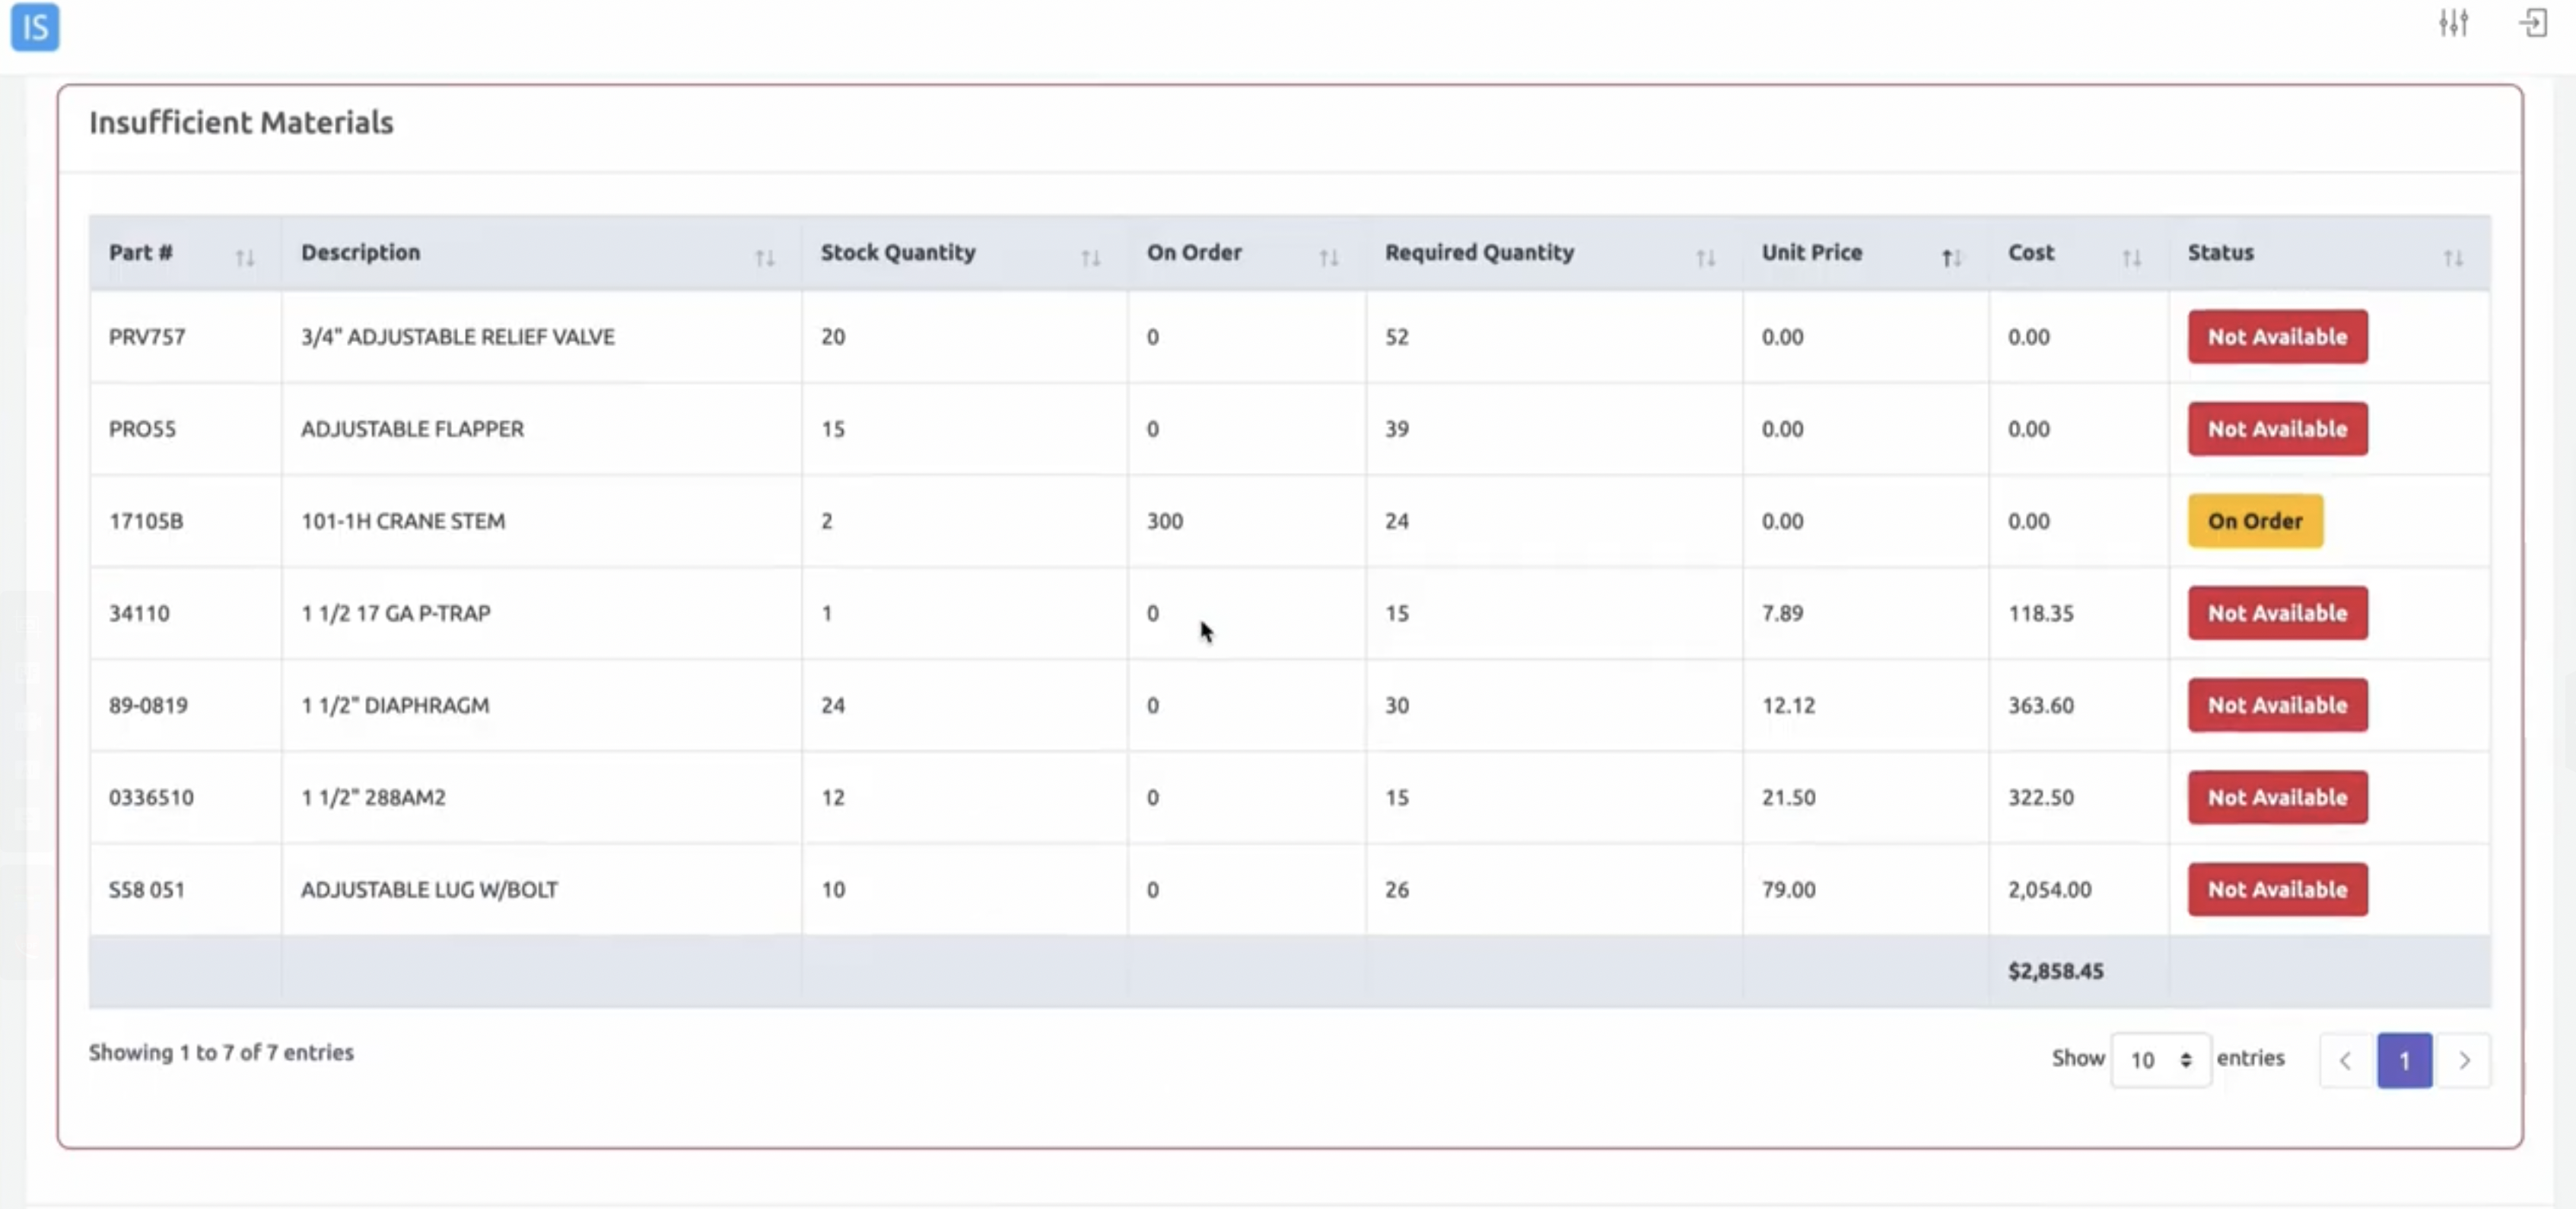Go to next page arrow

[2464, 1059]
